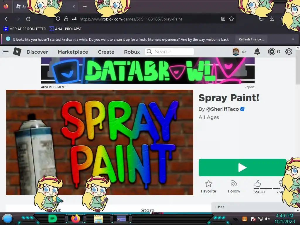The height and width of the screenshot is (225, 300).
Task: Open the purple window app in taskbar
Action: pyautogui.click(x=121, y=219)
